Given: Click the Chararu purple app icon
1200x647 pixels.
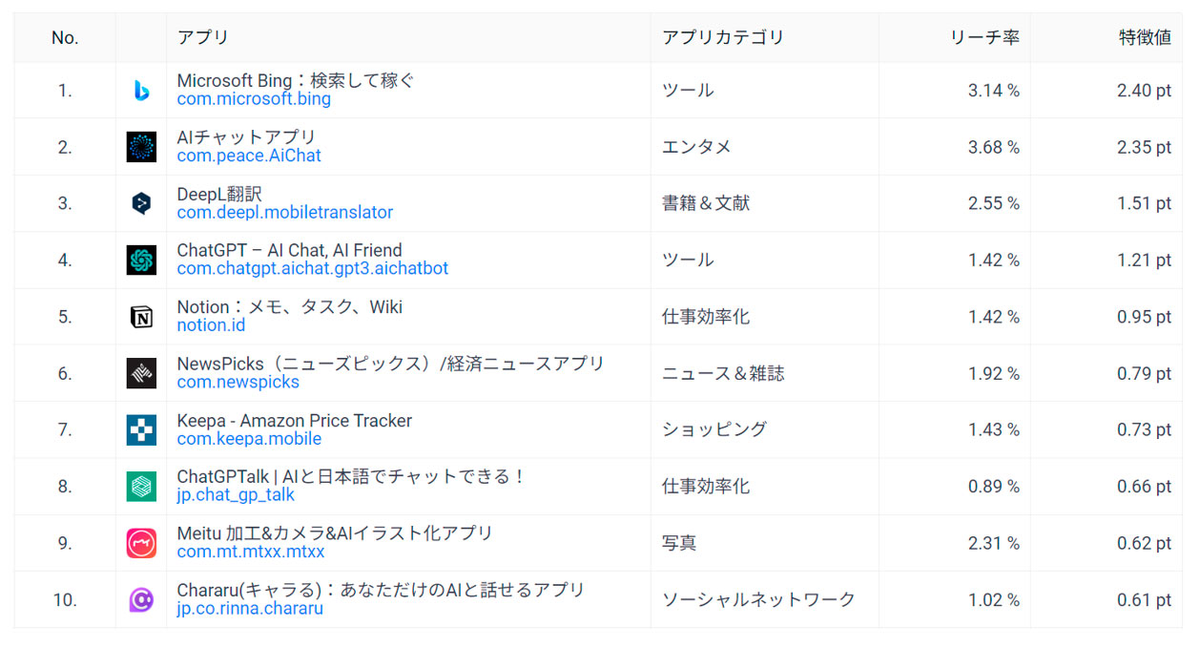Looking at the screenshot, I should (x=141, y=599).
